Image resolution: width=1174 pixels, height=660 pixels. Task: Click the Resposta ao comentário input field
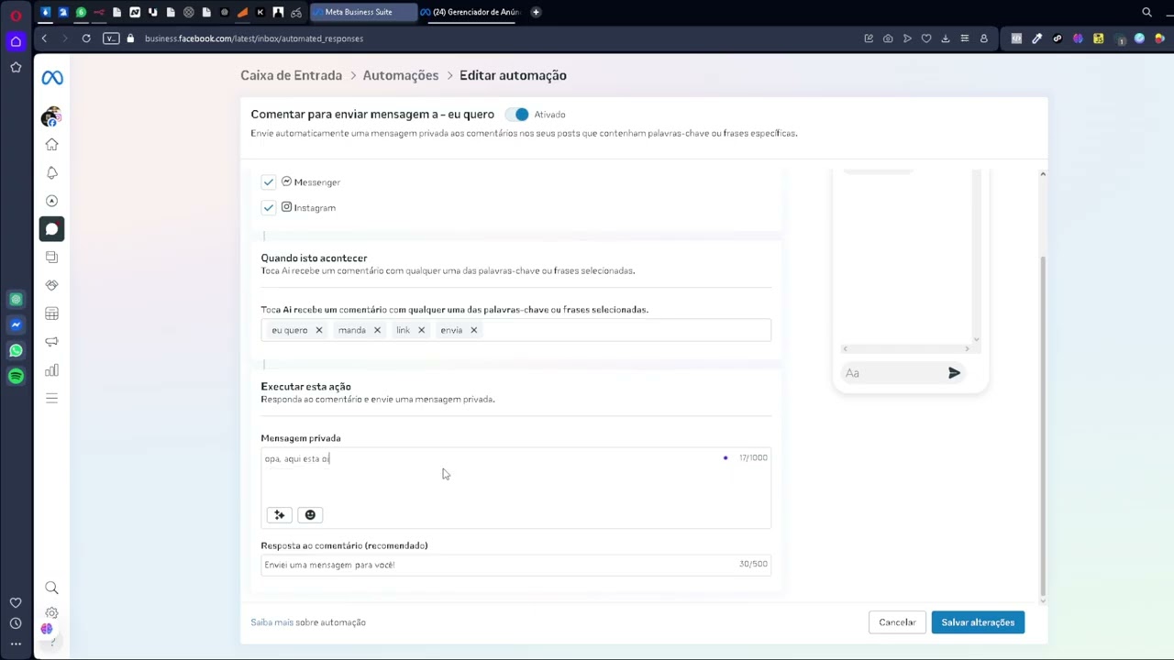515,565
